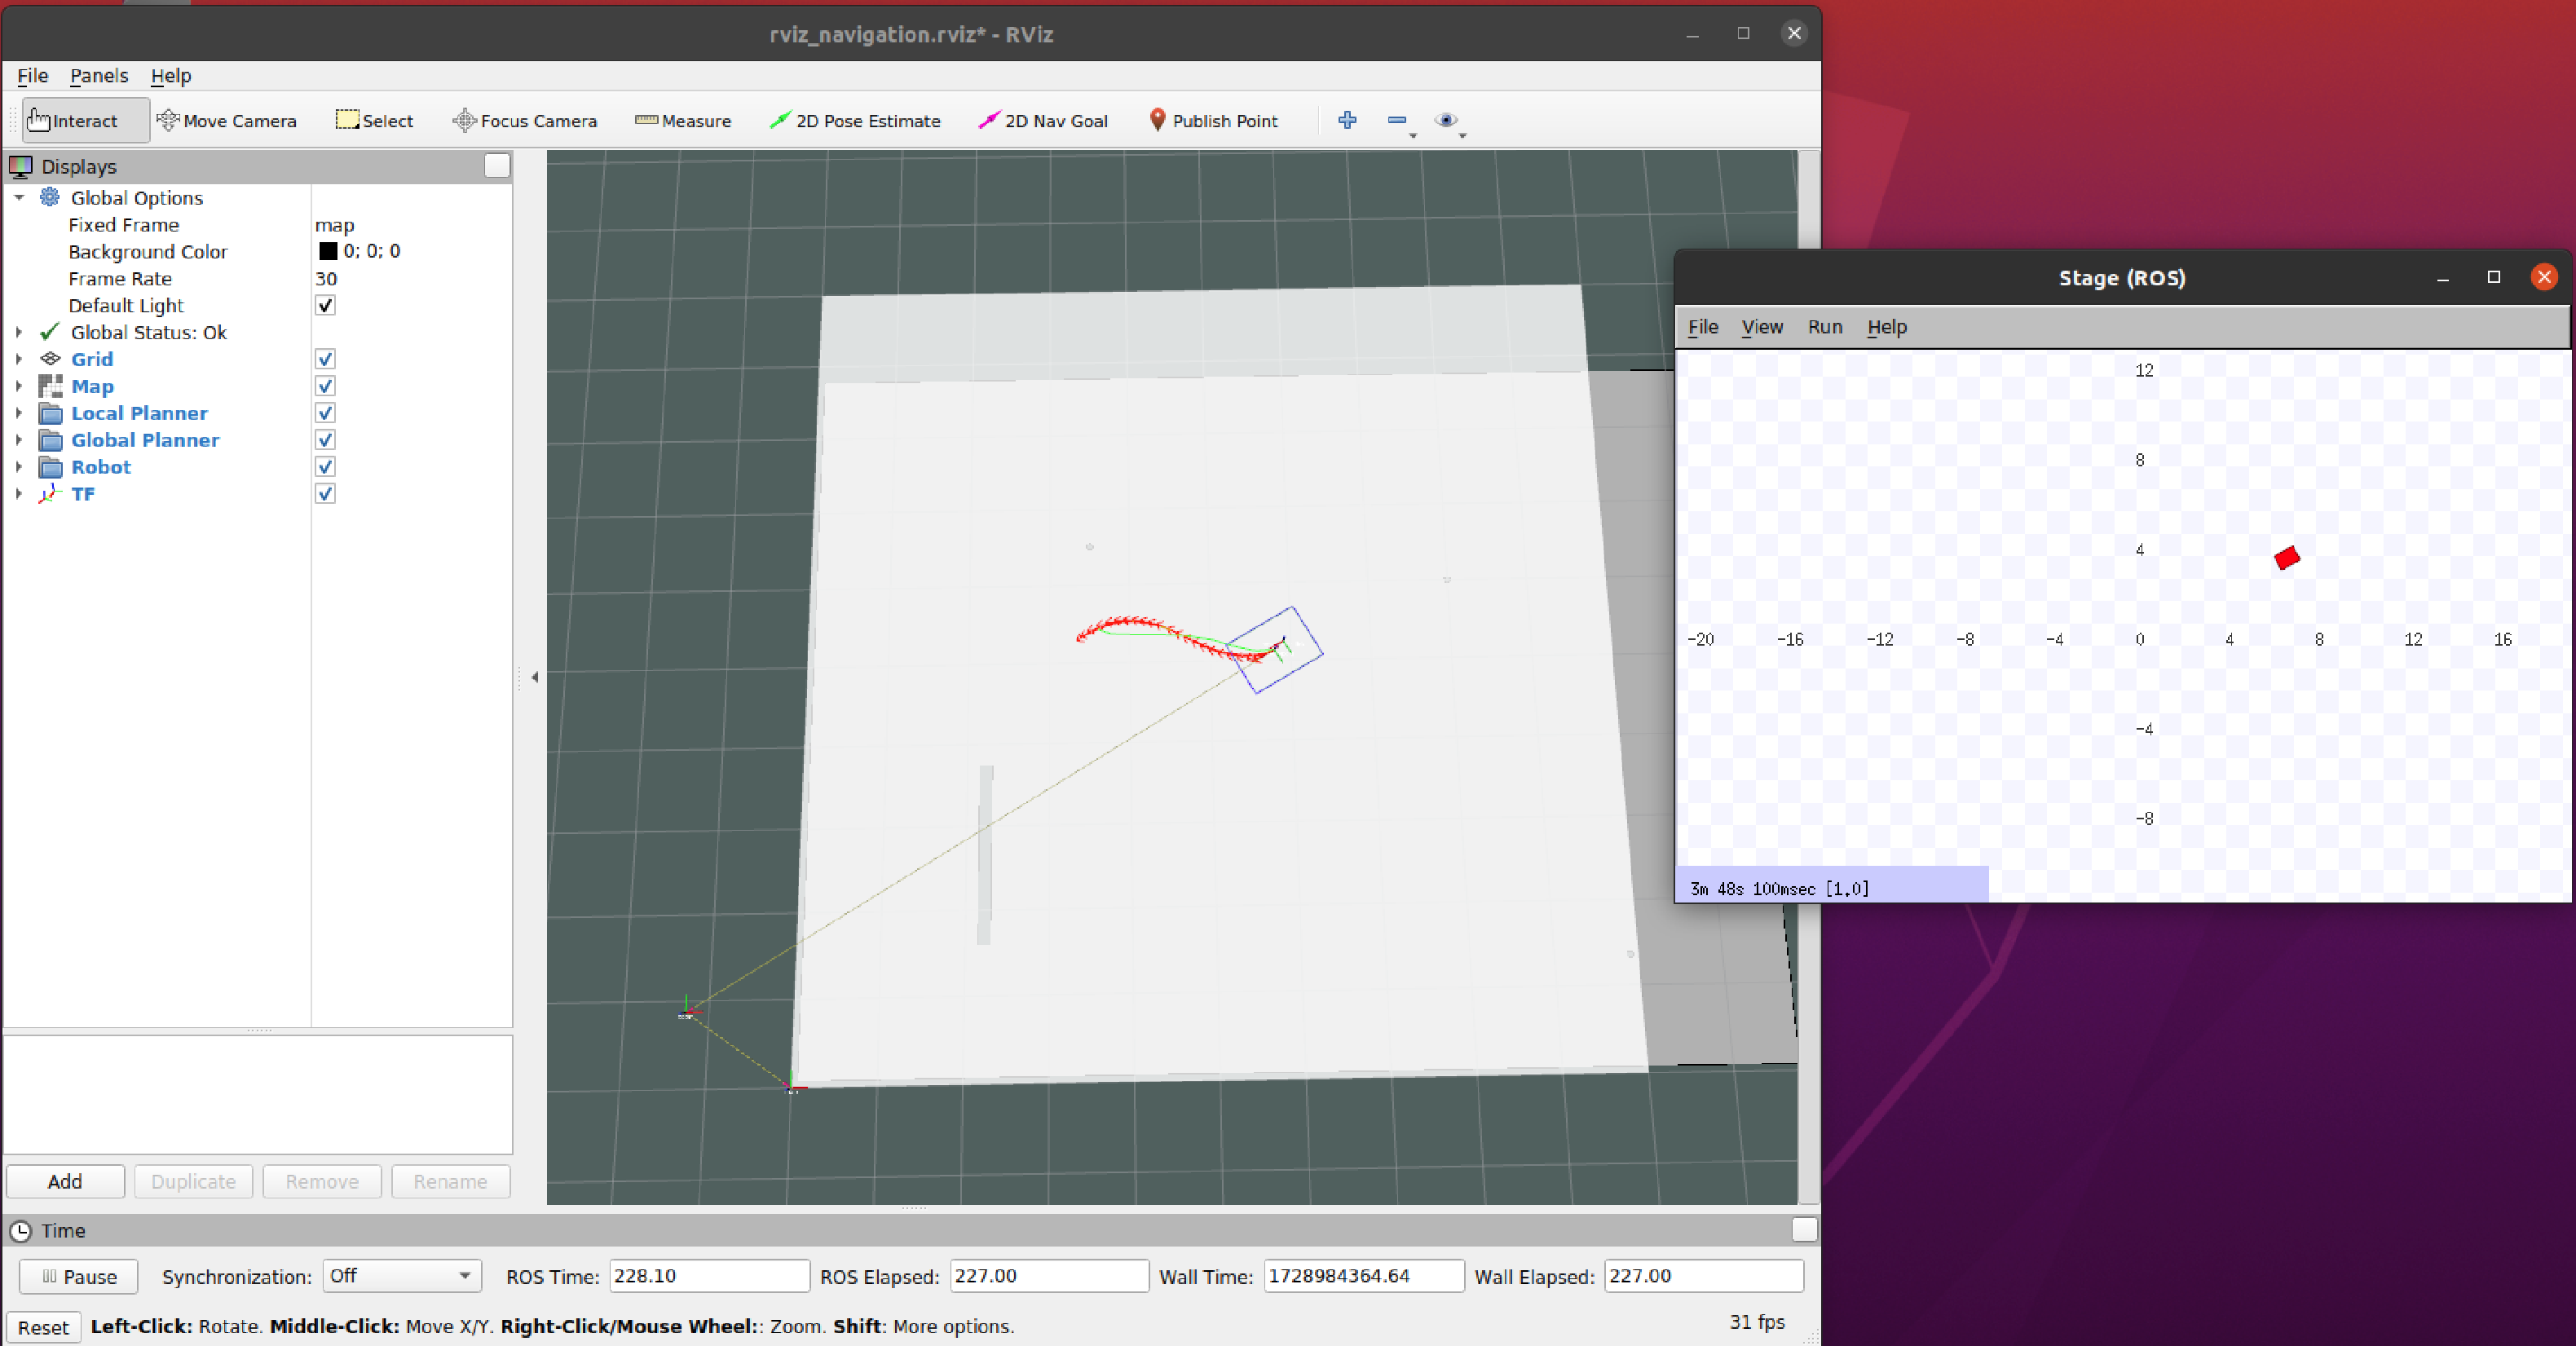Click the Time panel float button

coord(1804,1230)
